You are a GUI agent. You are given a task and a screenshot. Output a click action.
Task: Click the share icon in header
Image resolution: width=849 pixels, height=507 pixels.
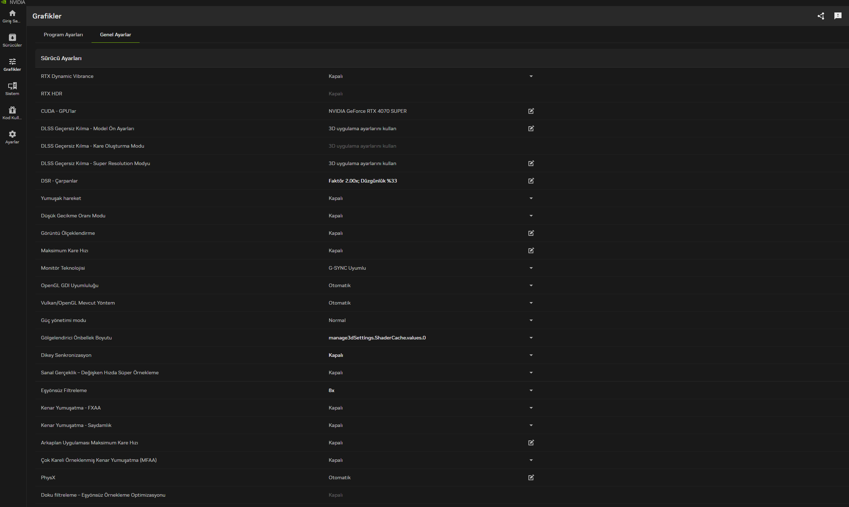[821, 16]
